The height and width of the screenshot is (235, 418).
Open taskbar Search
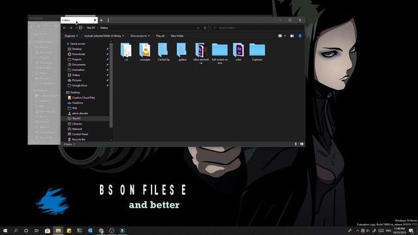click(16, 230)
